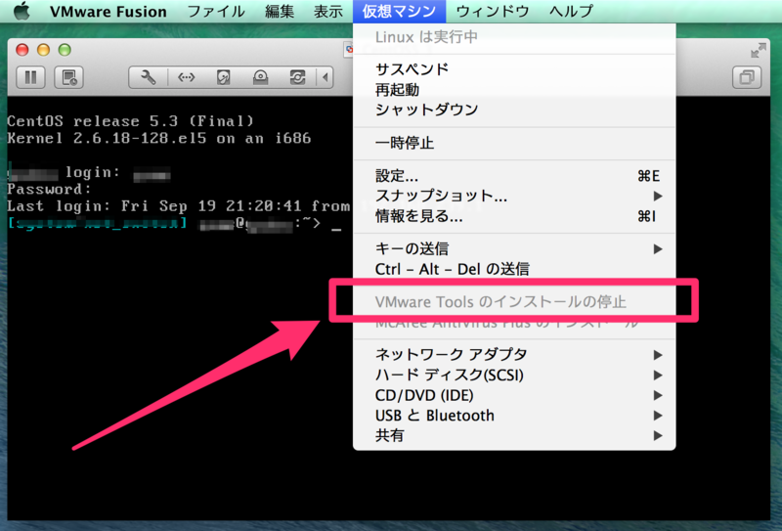Image resolution: width=782 pixels, height=531 pixels.
Task: Open the 編集 menu
Action: (x=280, y=12)
